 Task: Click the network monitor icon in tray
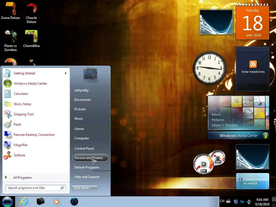[242, 202]
